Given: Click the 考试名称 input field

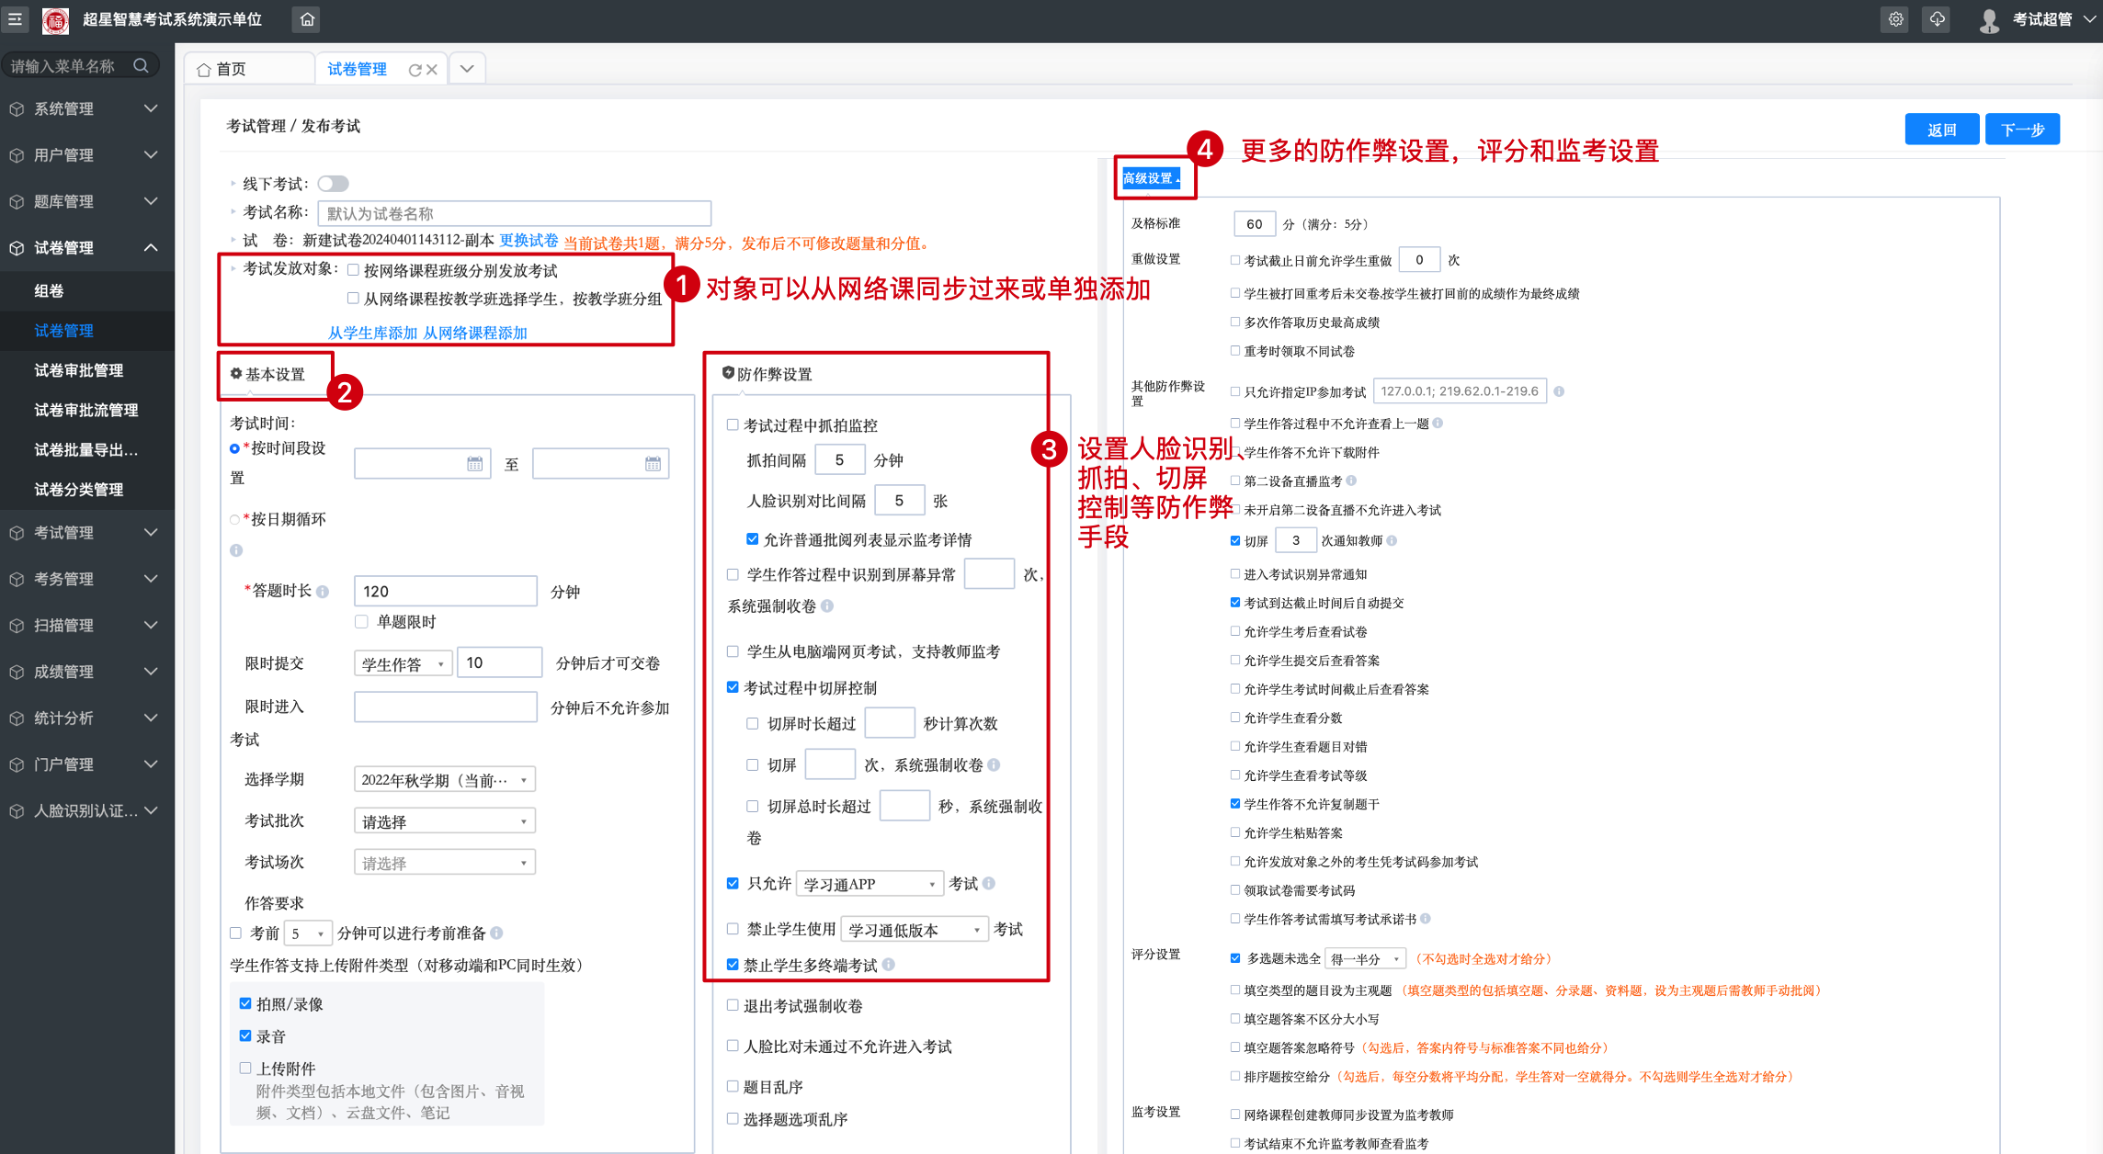Looking at the screenshot, I should [x=514, y=213].
